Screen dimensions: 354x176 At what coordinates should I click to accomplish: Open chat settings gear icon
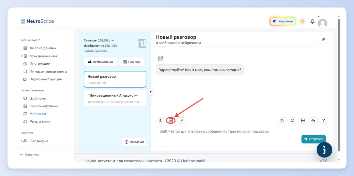[293, 120]
